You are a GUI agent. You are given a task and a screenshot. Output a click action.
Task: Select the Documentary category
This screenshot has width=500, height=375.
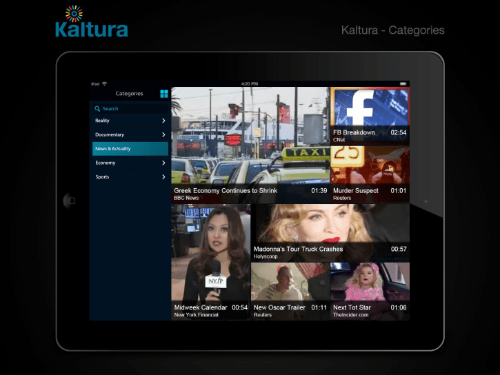pyautogui.click(x=130, y=135)
